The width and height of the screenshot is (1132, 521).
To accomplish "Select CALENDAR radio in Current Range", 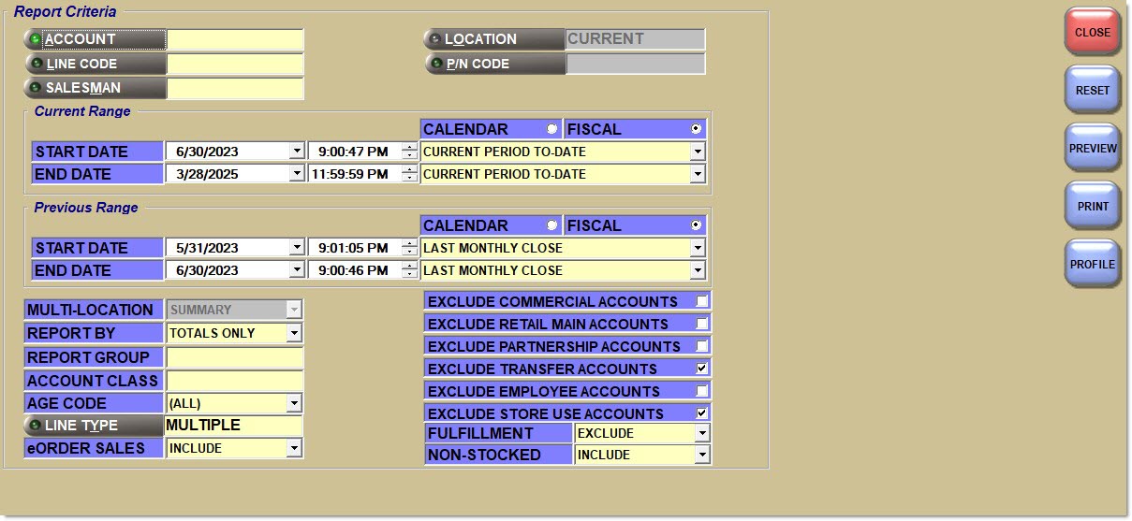I will click(551, 129).
